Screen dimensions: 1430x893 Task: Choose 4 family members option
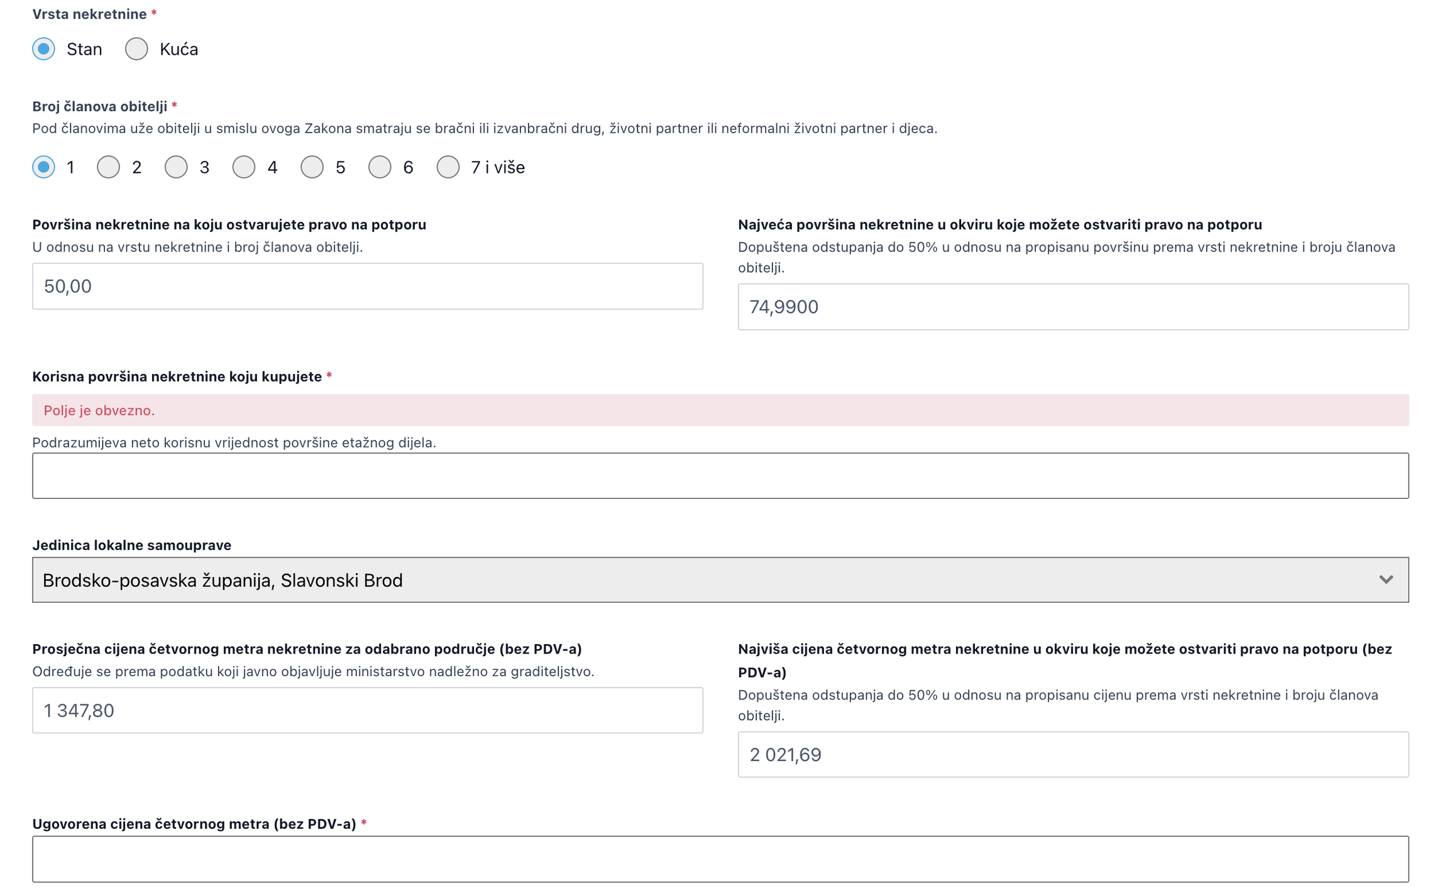tap(244, 167)
